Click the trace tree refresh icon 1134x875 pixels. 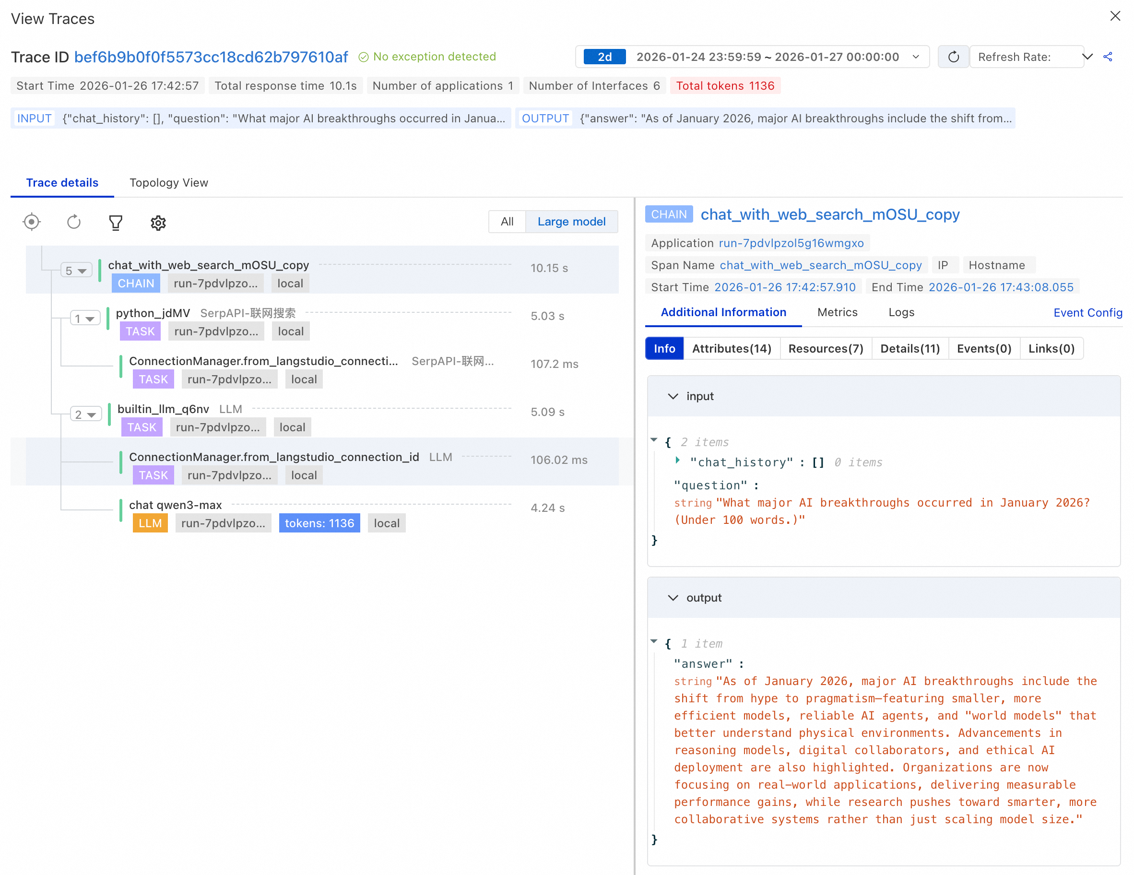click(x=74, y=222)
